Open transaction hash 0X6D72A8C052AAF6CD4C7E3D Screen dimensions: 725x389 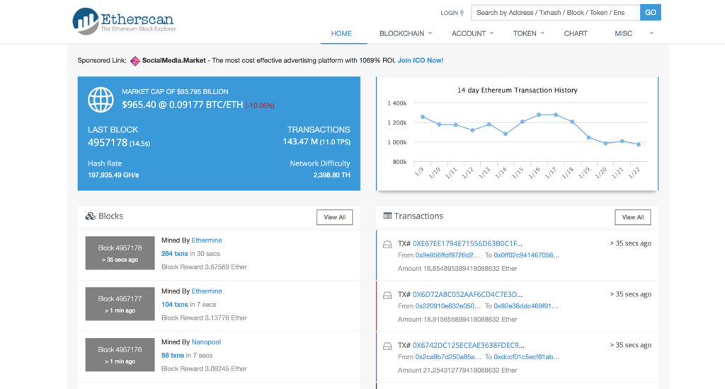tap(467, 294)
